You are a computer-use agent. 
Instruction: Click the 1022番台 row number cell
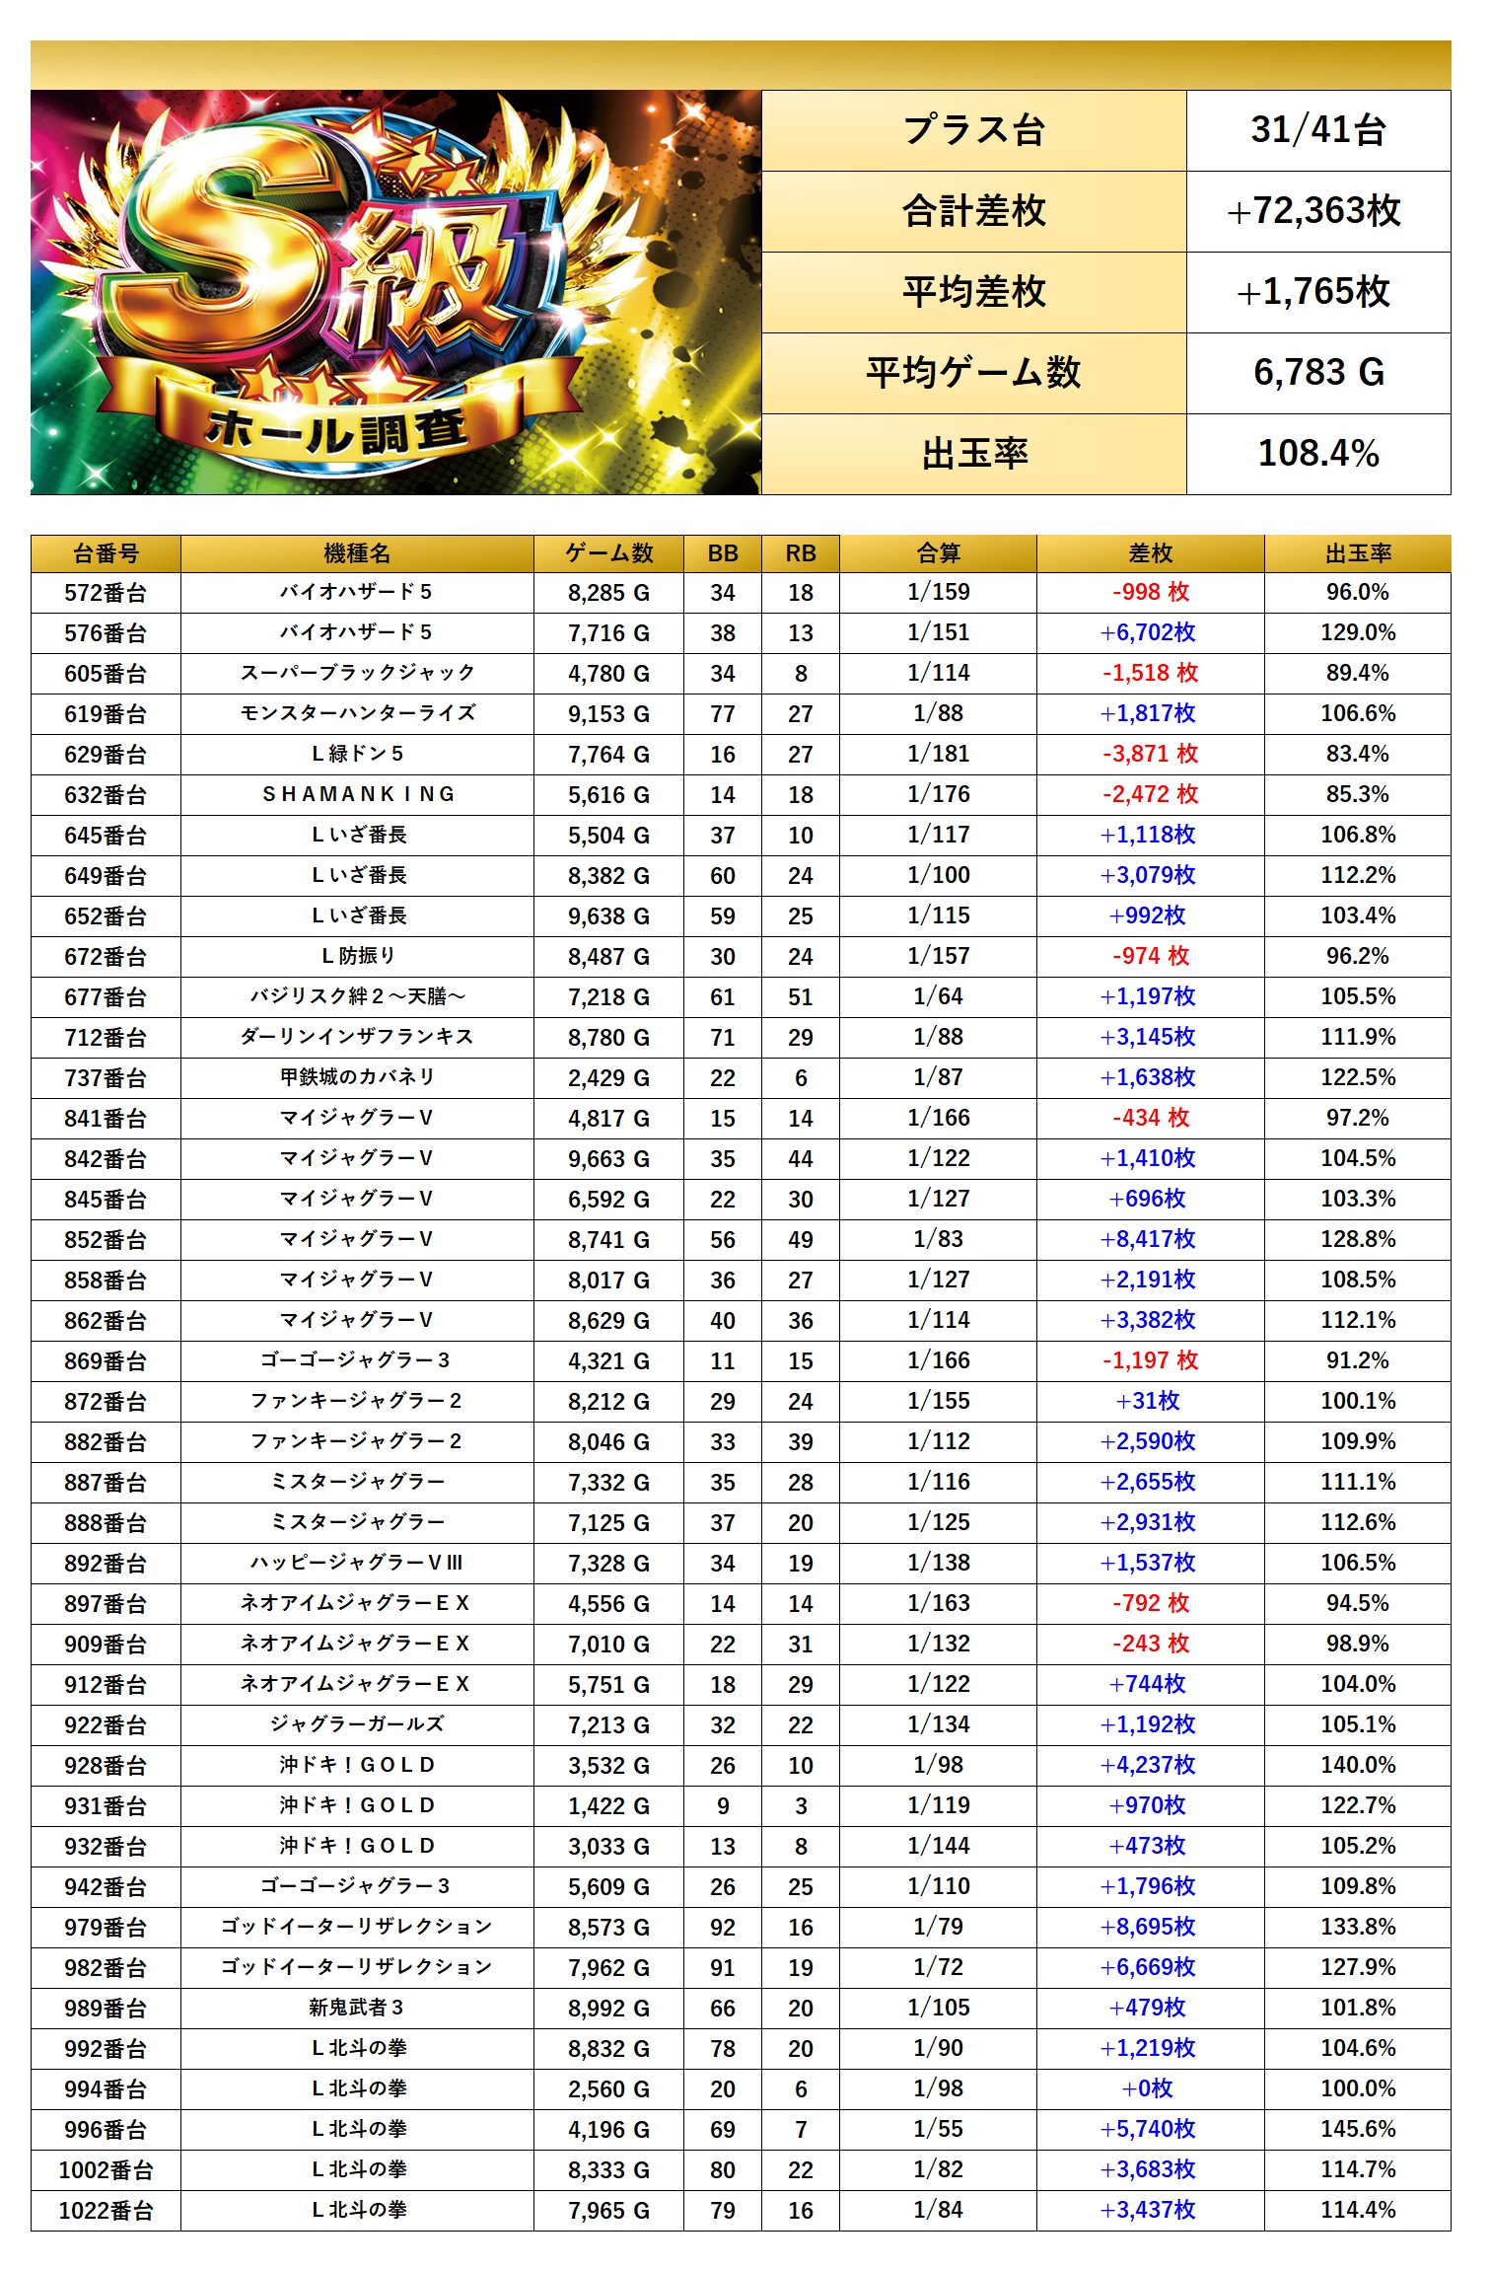click(106, 2210)
